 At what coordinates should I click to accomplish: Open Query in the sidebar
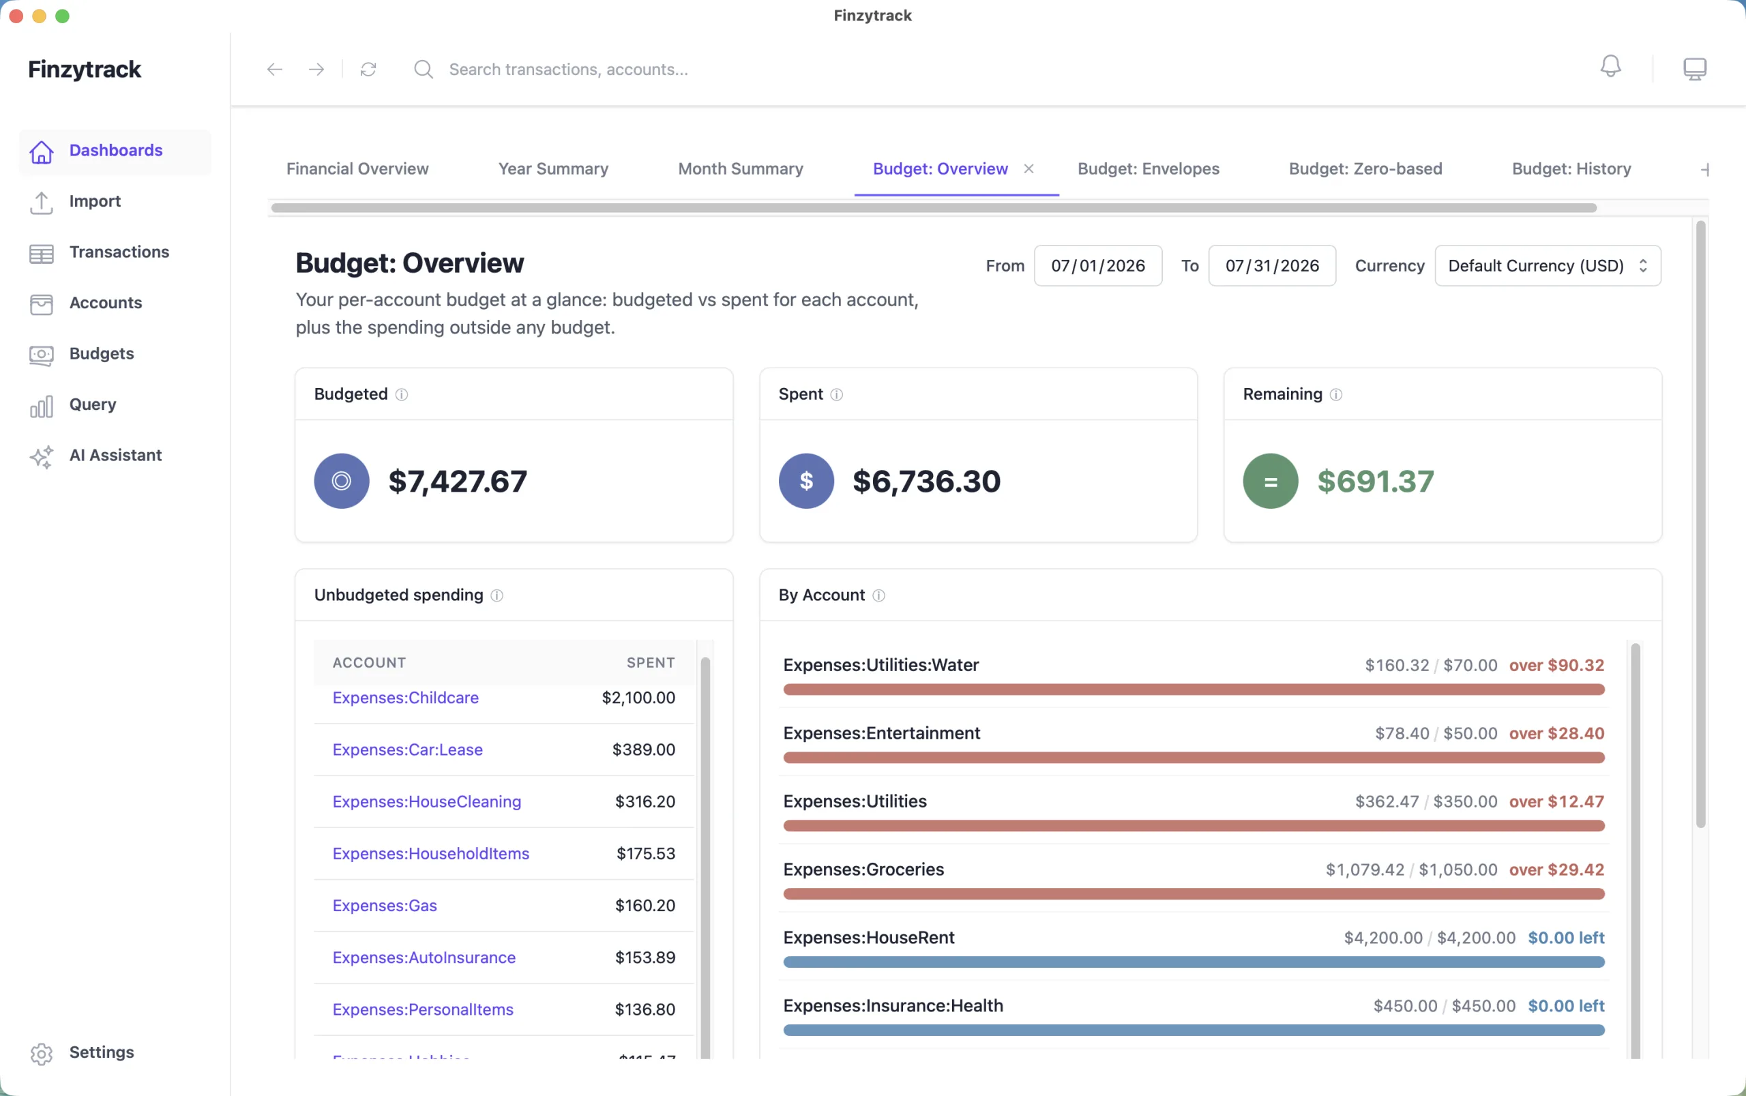pyautogui.click(x=115, y=404)
